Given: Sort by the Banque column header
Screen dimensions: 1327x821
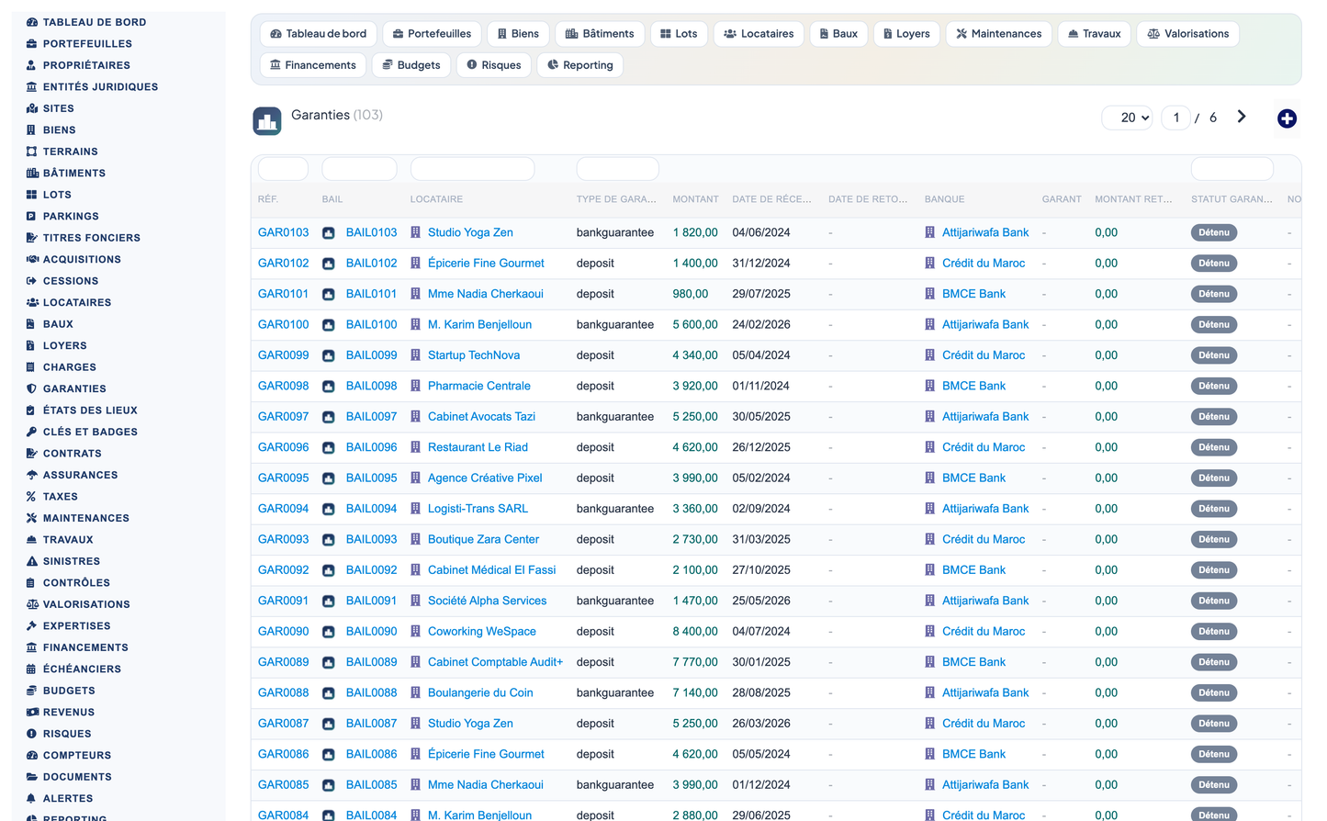Looking at the screenshot, I should (x=944, y=199).
